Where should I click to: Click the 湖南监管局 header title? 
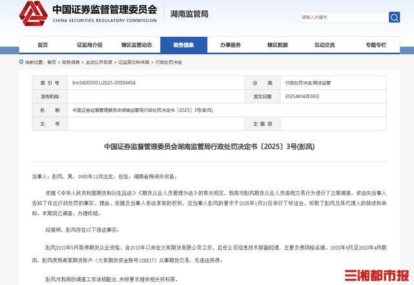[186, 14]
